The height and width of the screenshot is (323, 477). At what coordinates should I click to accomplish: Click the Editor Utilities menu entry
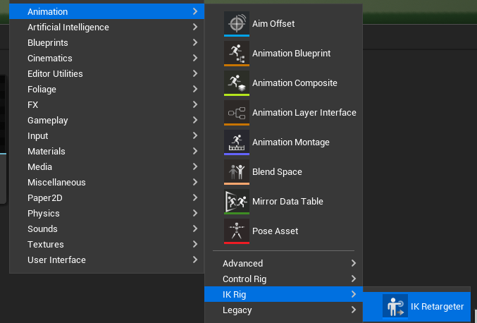tap(55, 73)
